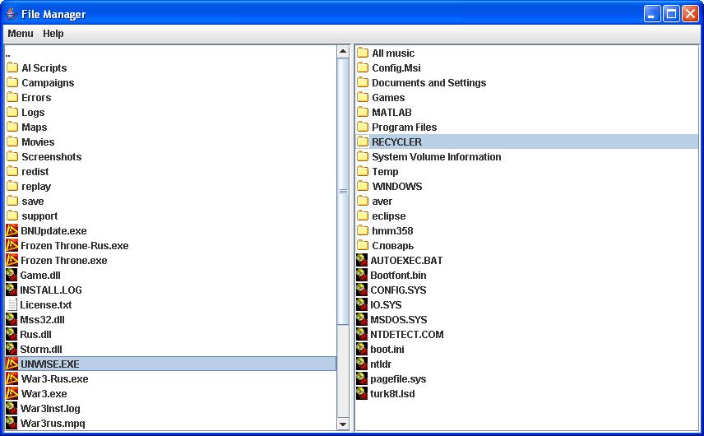Click the folder icon next to Campaigns
The height and width of the screenshot is (436, 704).
pyautogui.click(x=12, y=82)
